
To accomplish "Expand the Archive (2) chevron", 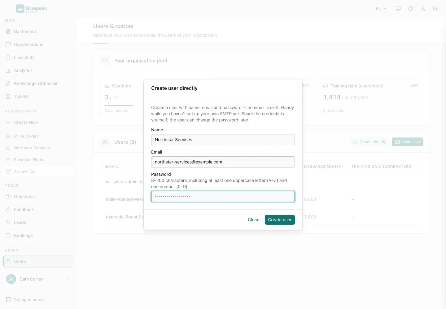I will tap(69, 171).
